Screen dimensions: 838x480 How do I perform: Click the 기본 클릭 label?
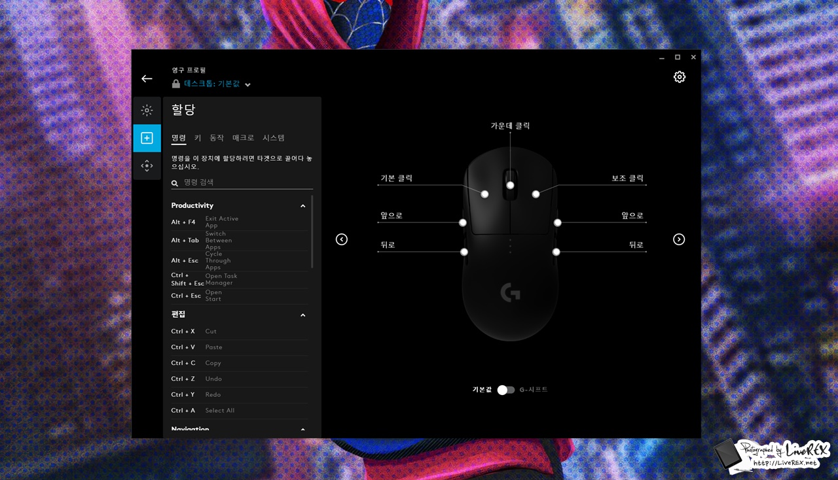[397, 178]
